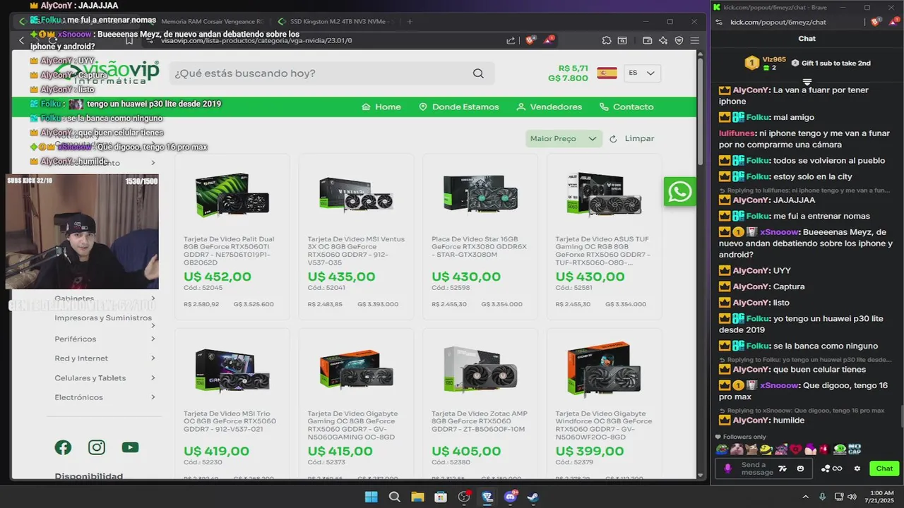The height and width of the screenshot is (508, 904).
Task: Click the Zotac AMP RTX5060 product image
Action: click(480, 369)
